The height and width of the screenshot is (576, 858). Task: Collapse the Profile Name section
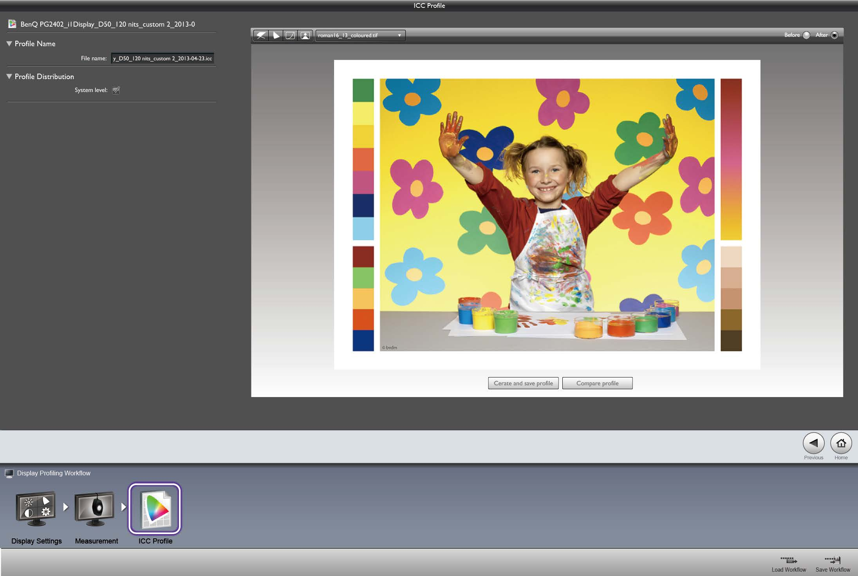click(9, 43)
